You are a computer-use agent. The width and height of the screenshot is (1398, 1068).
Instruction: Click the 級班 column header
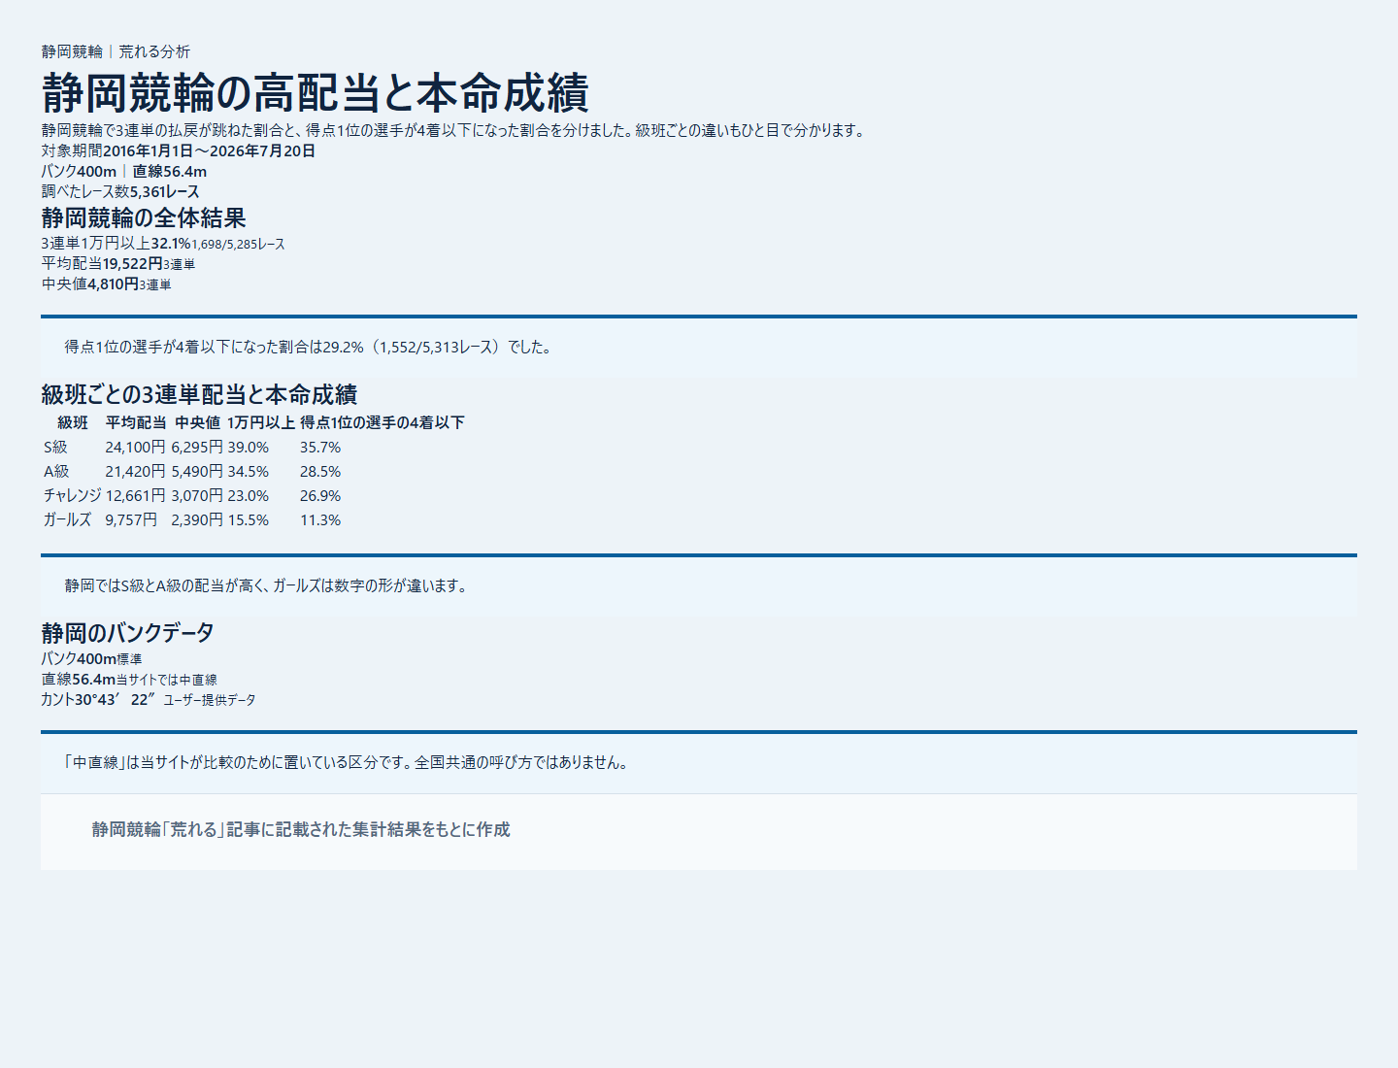point(73,423)
